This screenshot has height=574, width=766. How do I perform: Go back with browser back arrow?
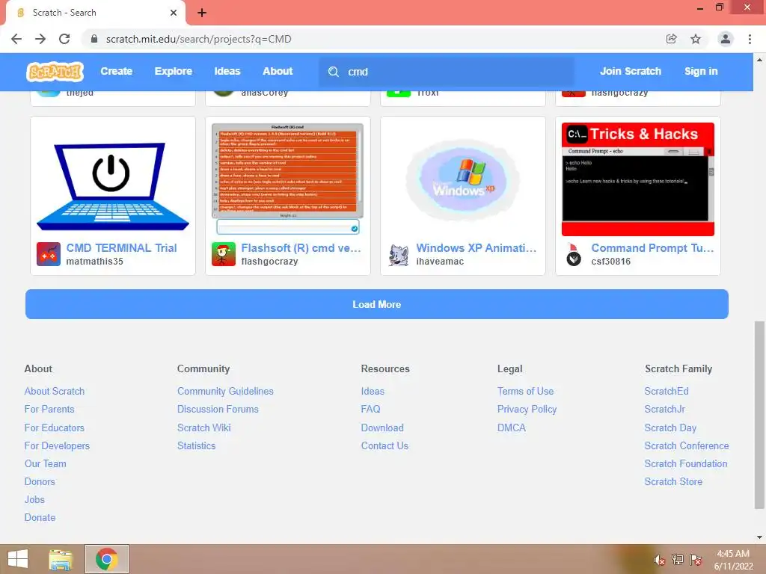coord(16,39)
